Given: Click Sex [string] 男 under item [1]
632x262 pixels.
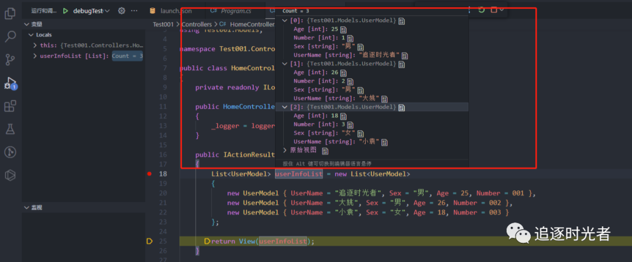Looking at the screenshot, I should (x=324, y=90).
